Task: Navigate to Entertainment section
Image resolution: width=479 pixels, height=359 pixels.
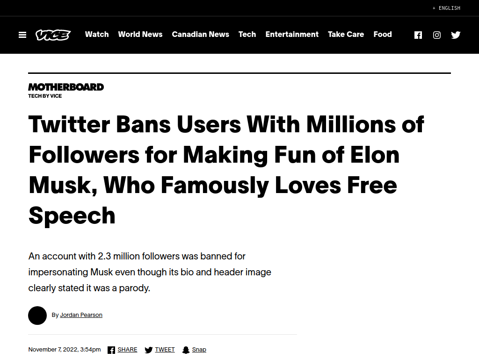Action: pyautogui.click(x=292, y=34)
